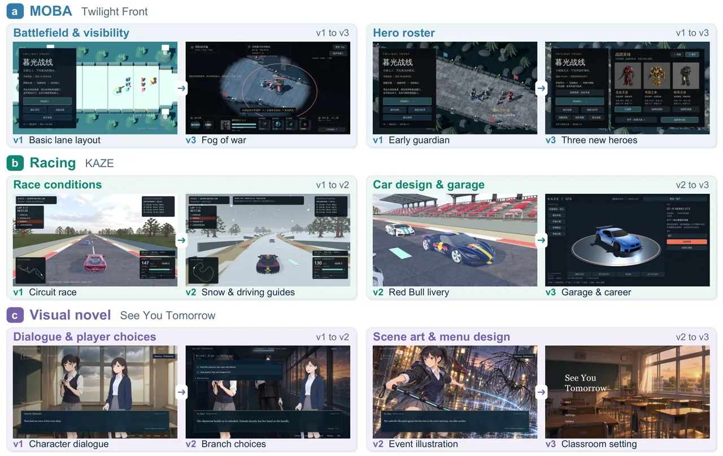
Task: Select the yellow armored hero portrait
Action: pyautogui.click(x=657, y=75)
